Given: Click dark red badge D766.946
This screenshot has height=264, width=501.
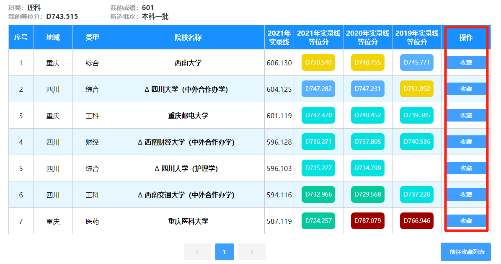Looking at the screenshot, I should 417,220.
